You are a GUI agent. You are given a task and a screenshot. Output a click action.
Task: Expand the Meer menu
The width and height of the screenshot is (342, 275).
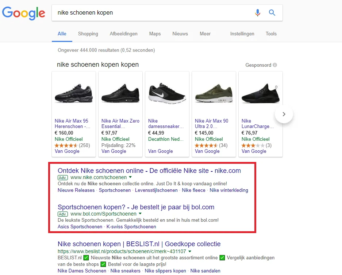tap(205, 34)
